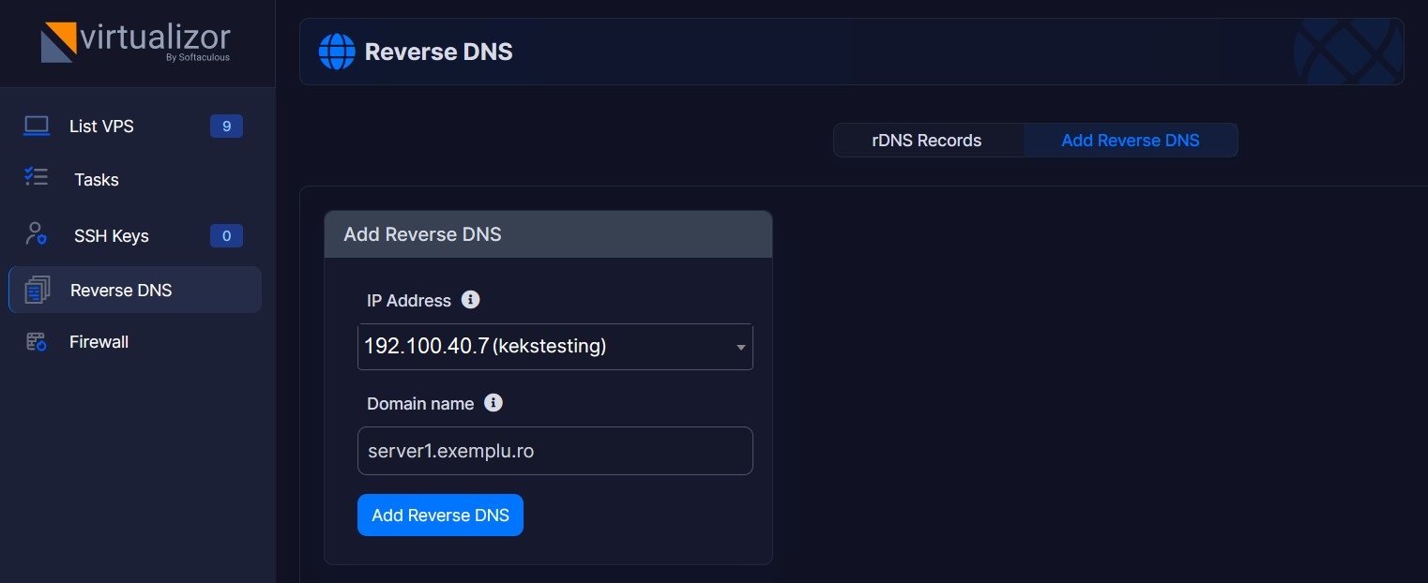Switch to the rDNS Records tab
1428x583 pixels.
(927, 141)
